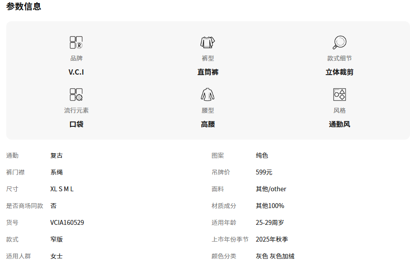The width and height of the screenshot is (410, 269).
Task: Click the age range 25-29周岁
Action: (x=270, y=223)
